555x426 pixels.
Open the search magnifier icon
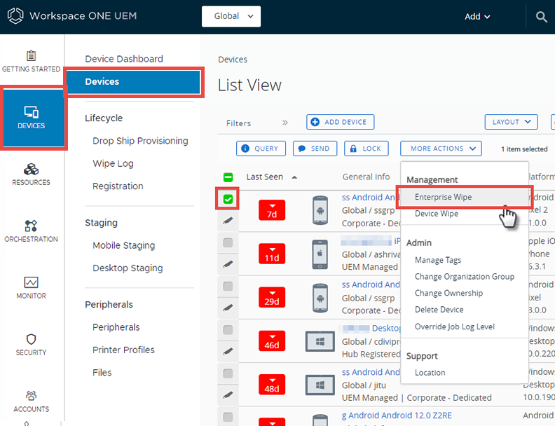[541, 16]
